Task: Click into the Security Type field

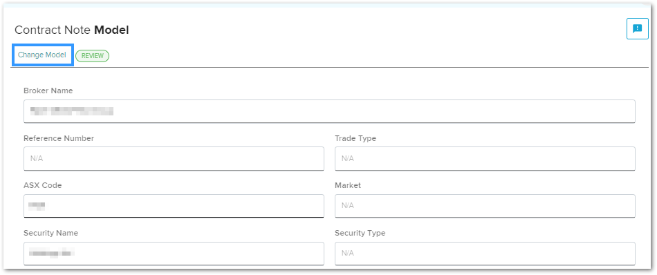Action: coord(485,253)
